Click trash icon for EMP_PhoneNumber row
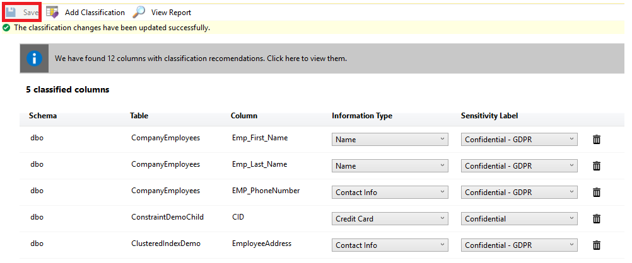 point(597,193)
